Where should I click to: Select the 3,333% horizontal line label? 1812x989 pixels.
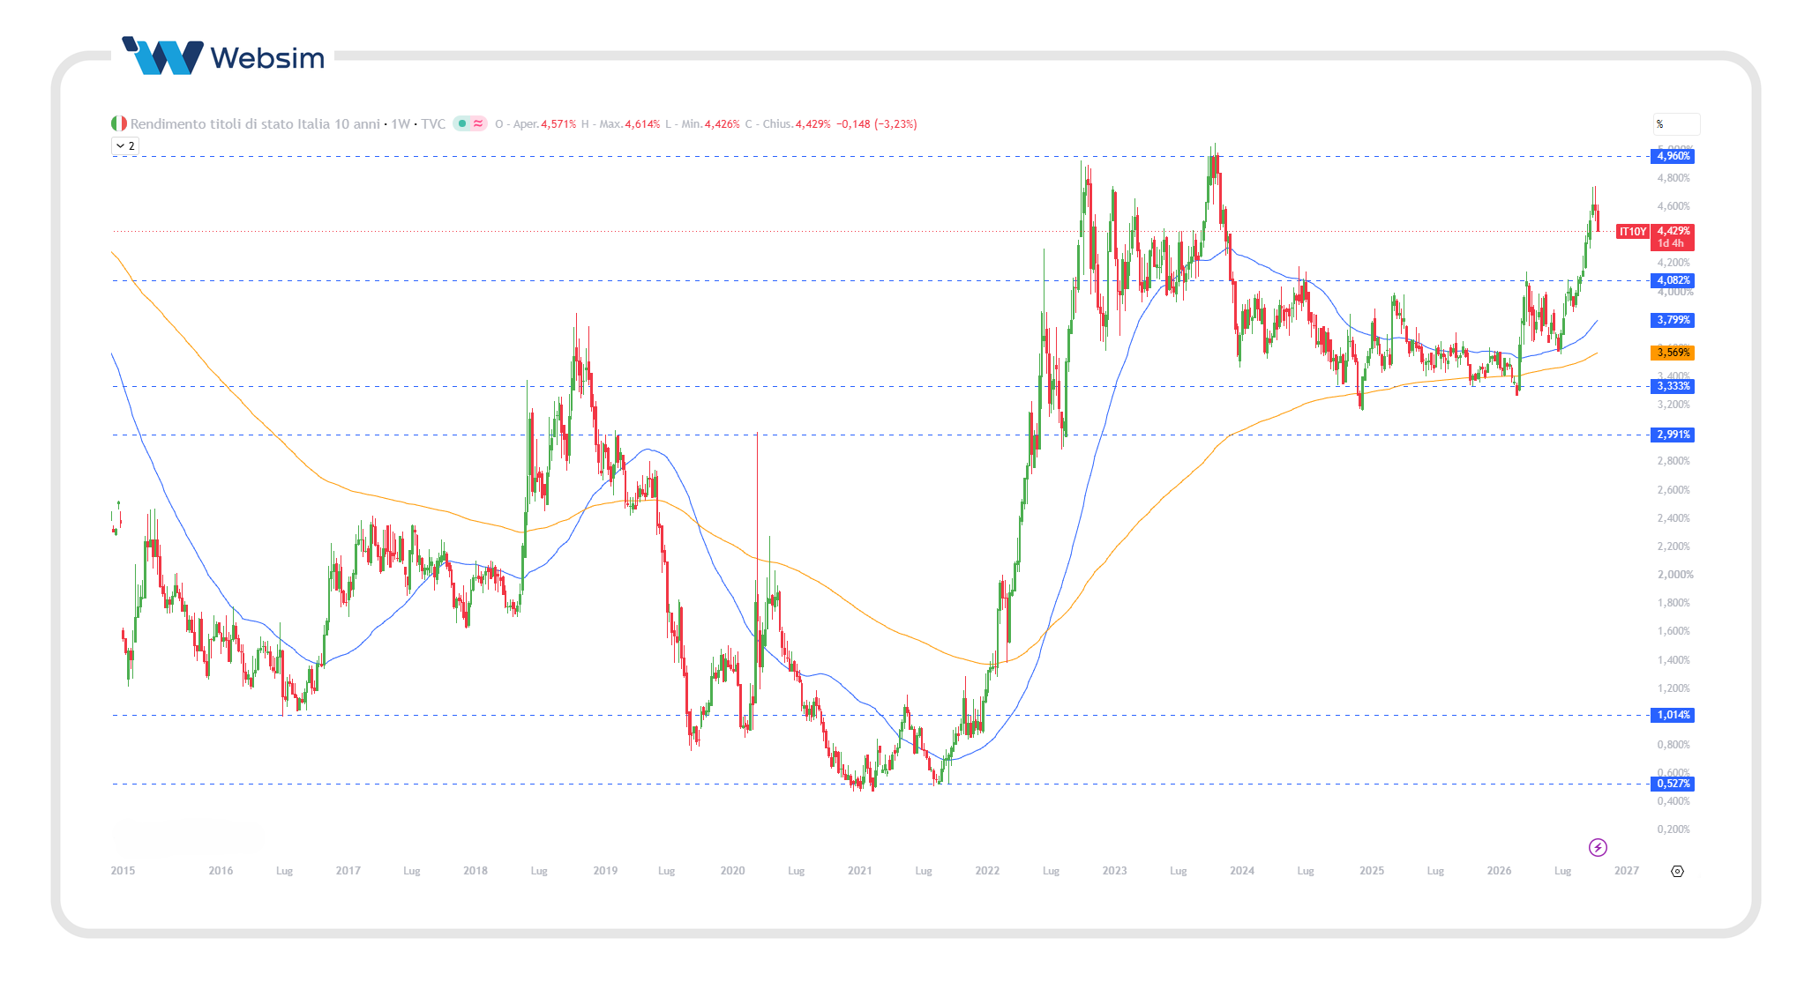tap(1673, 386)
